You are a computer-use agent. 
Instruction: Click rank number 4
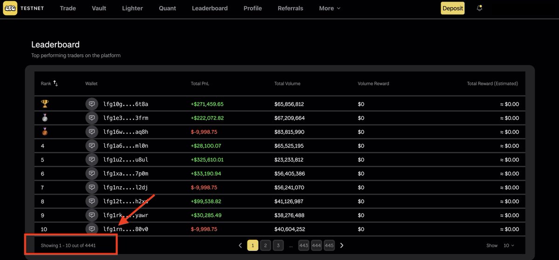43,146
